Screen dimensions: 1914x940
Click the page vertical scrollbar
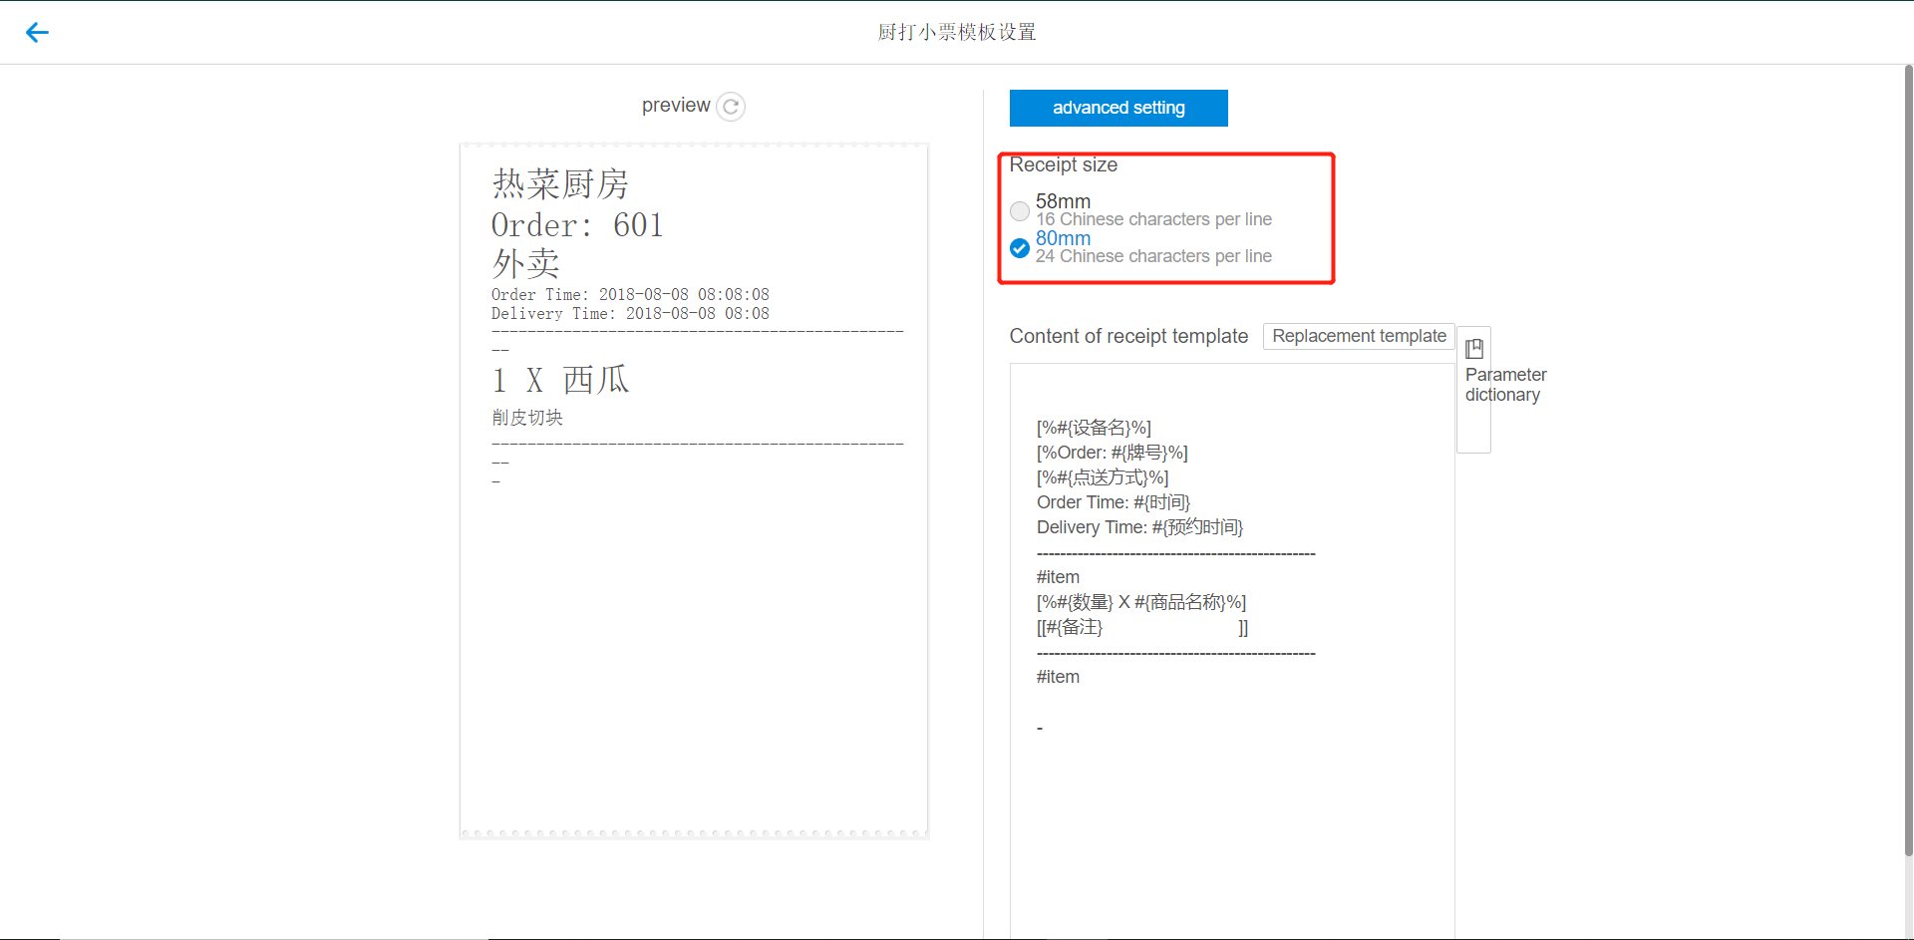pyautogui.click(x=1908, y=459)
